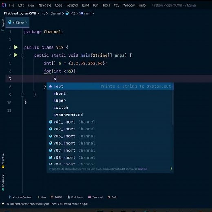Image resolution: width=212 pixels, height=212 pixels.
Task: Click the src breadcrumb
Action: tap(43, 13)
